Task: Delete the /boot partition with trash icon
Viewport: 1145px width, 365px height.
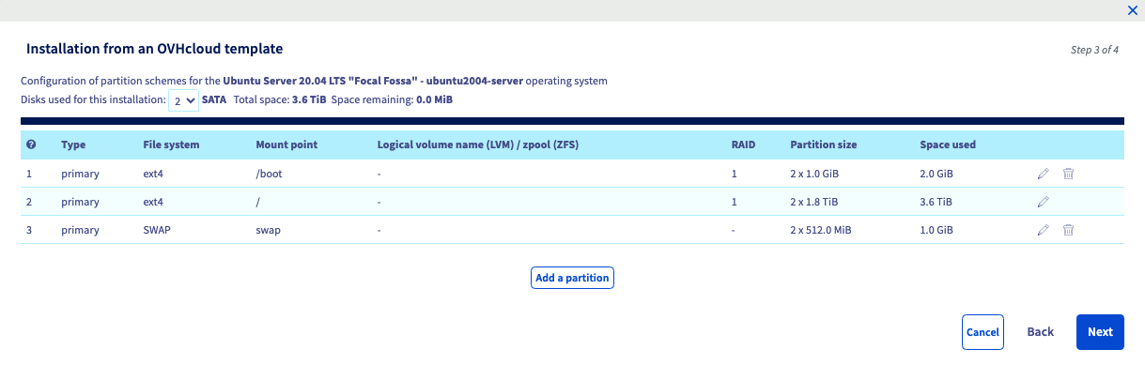Action: (1068, 174)
